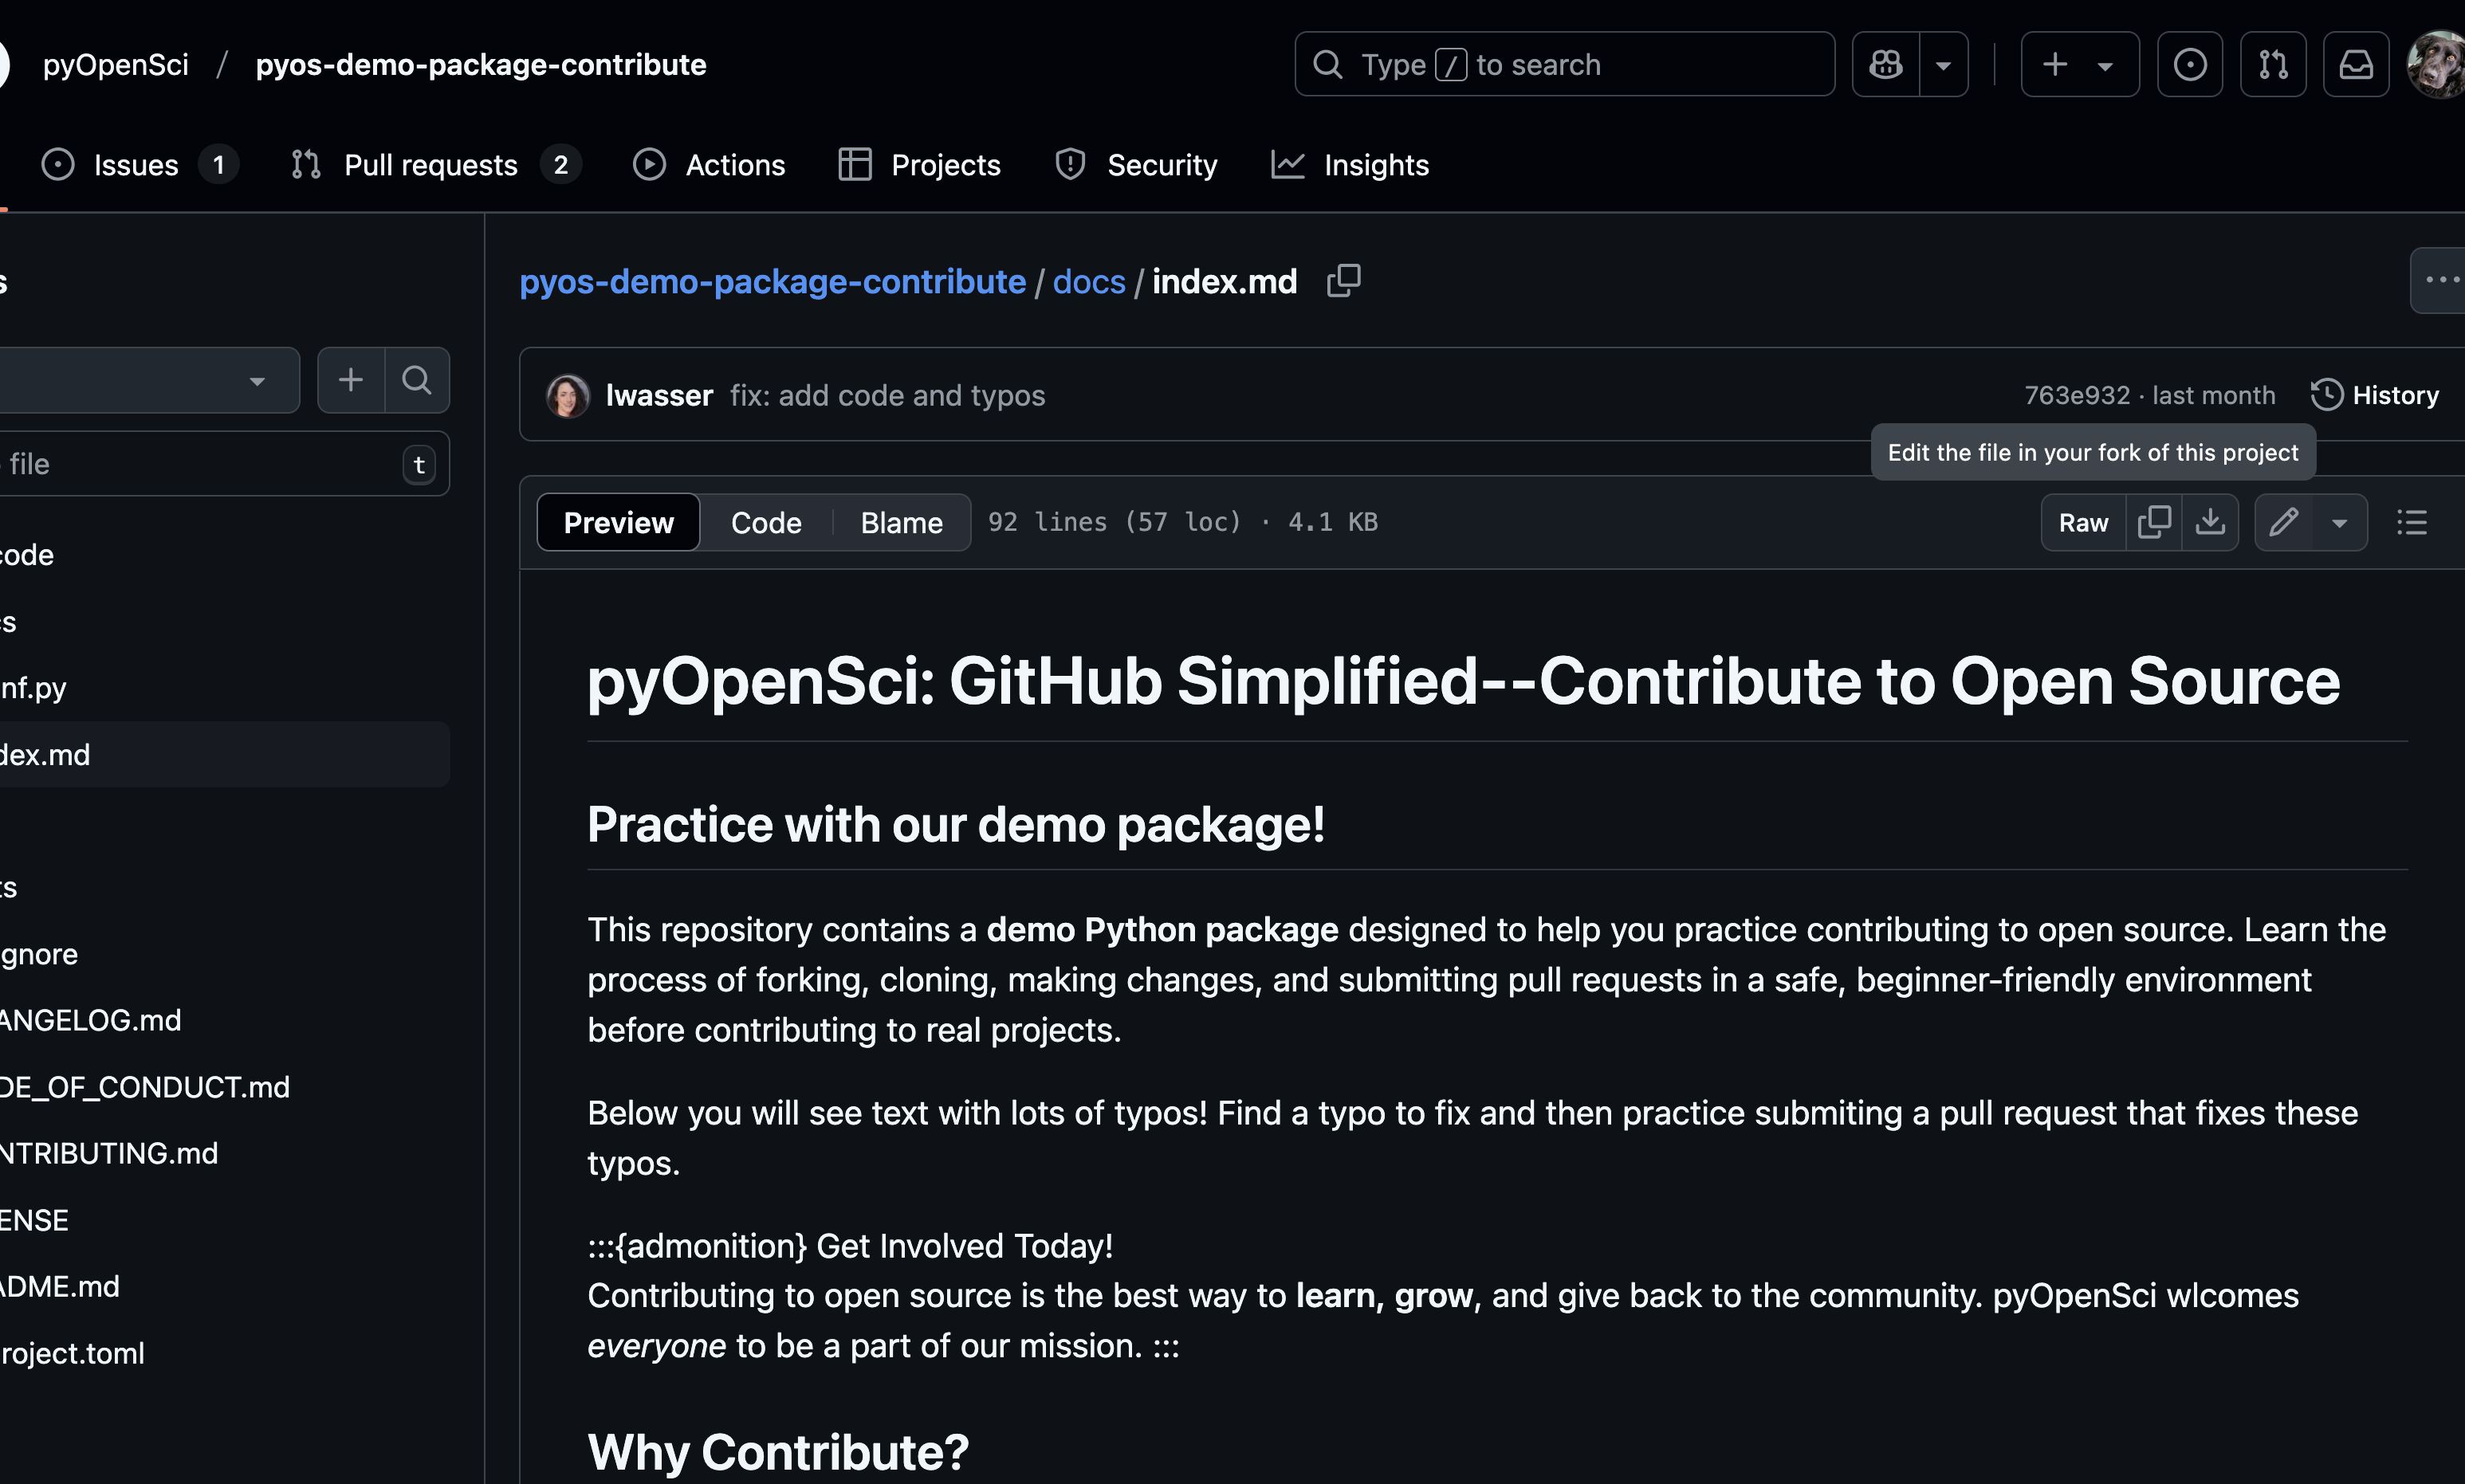This screenshot has width=2465, height=1484.
Task: Open commit message fix: add code and typos
Action: pos(887,396)
